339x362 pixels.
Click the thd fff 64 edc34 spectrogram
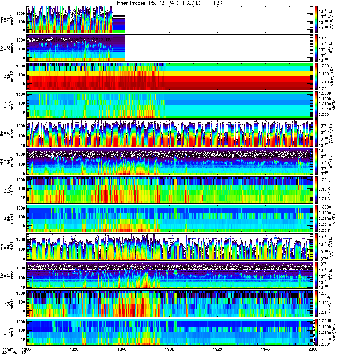point(170,133)
